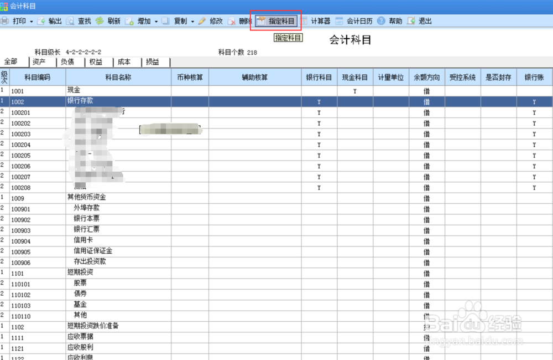
Task: Switch to the 成本 tab
Action: pyautogui.click(x=124, y=62)
